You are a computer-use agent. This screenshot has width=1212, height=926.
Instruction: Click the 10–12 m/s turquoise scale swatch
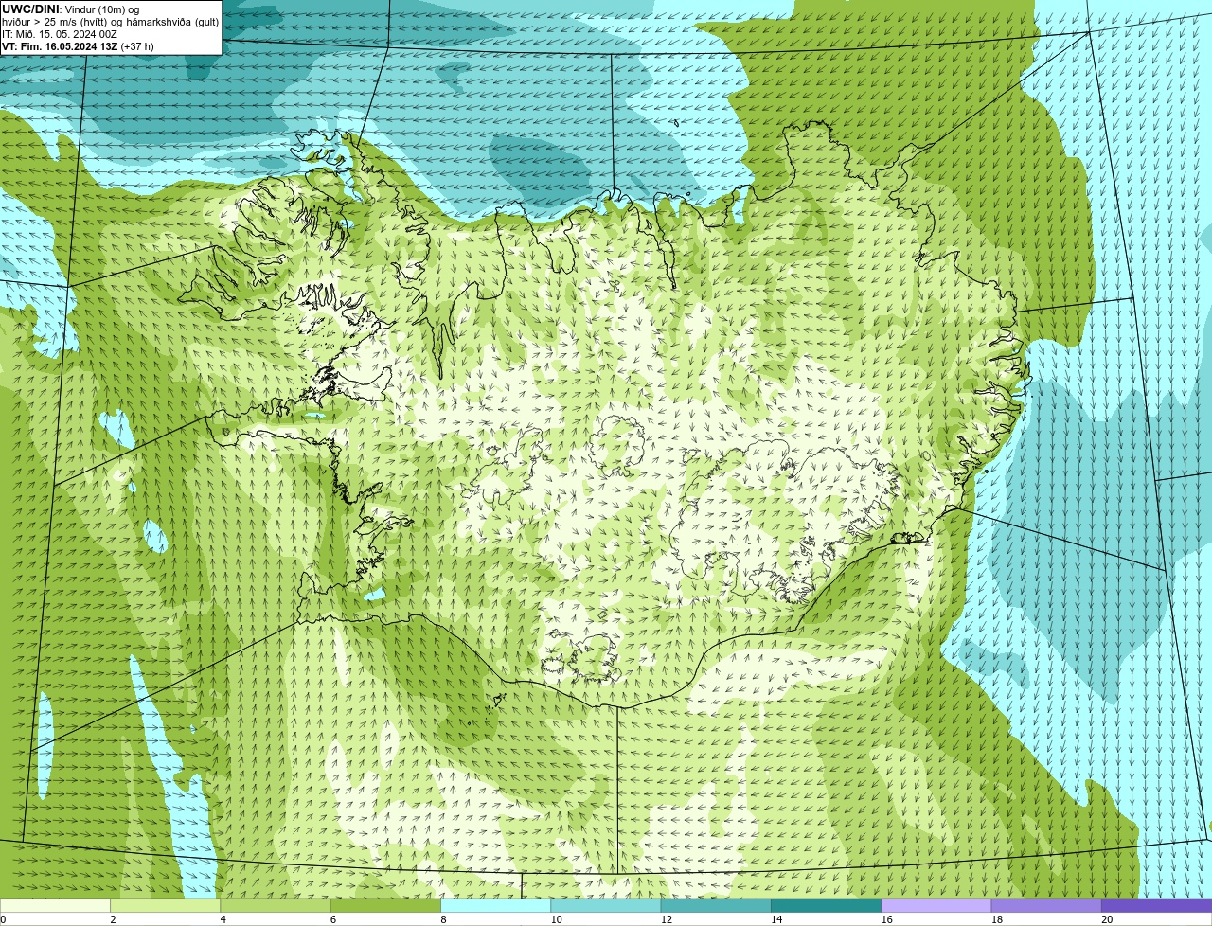tap(606, 906)
